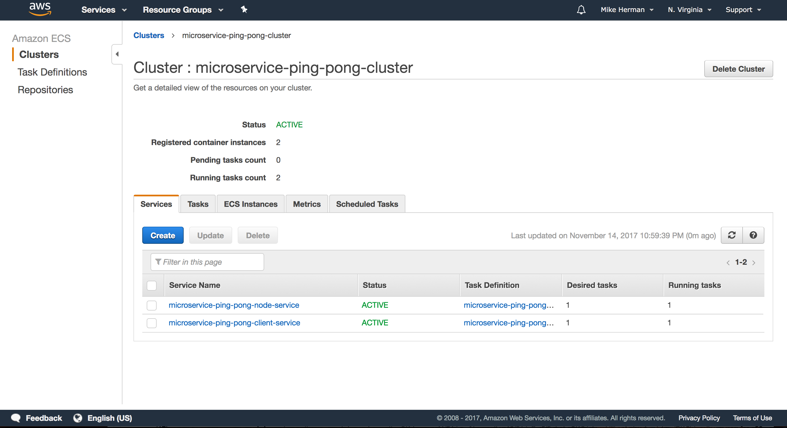Check the microservice-ping-pong-client-service row
The height and width of the screenshot is (428, 787).
[x=152, y=323]
